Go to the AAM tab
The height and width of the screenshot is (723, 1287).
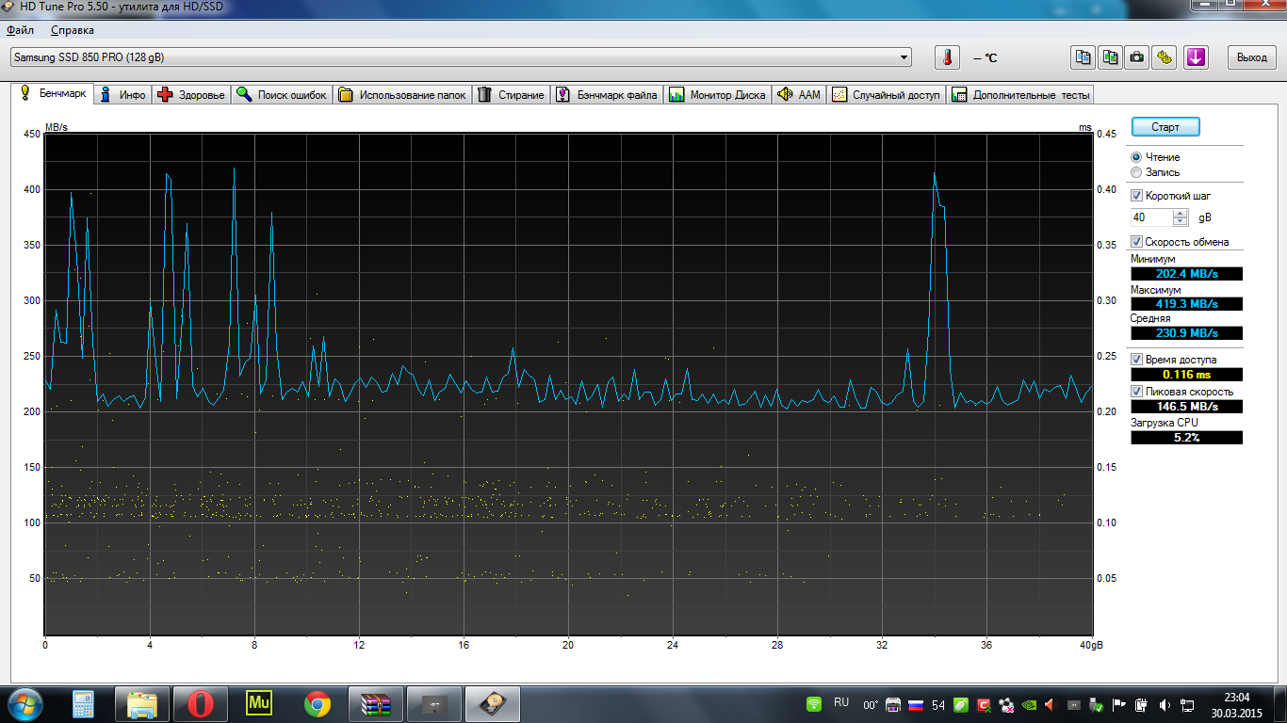coord(799,95)
